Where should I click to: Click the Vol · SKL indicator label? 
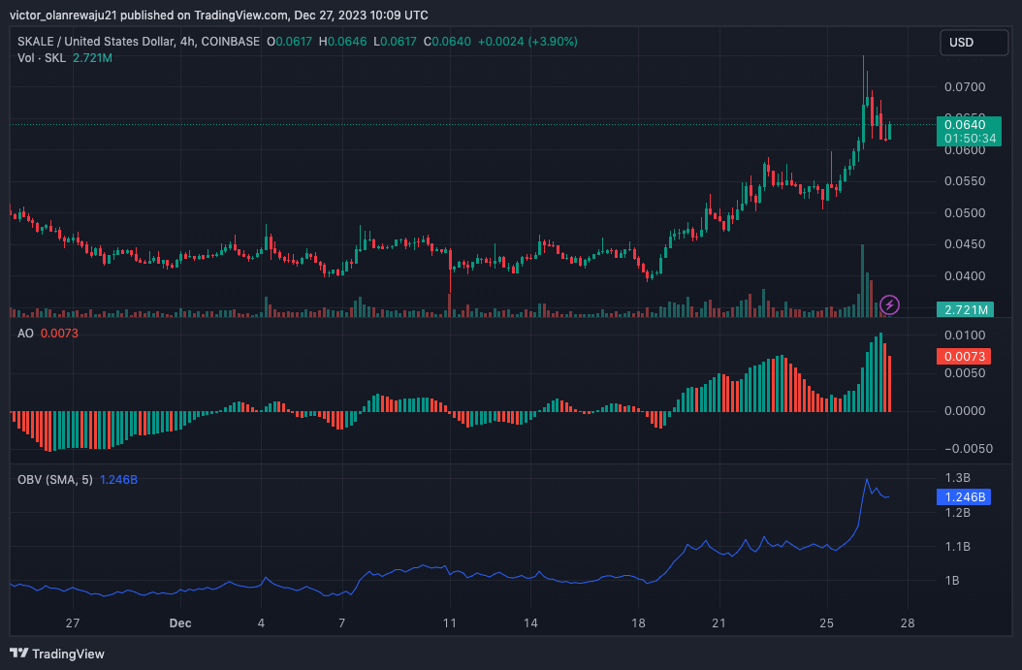(x=42, y=58)
